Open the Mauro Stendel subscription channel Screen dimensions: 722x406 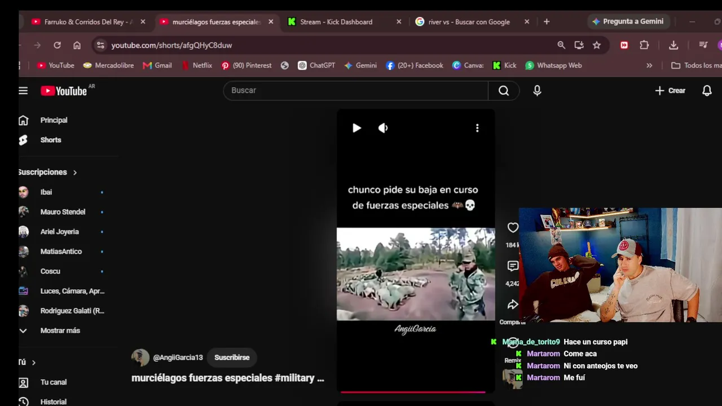click(63, 212)
